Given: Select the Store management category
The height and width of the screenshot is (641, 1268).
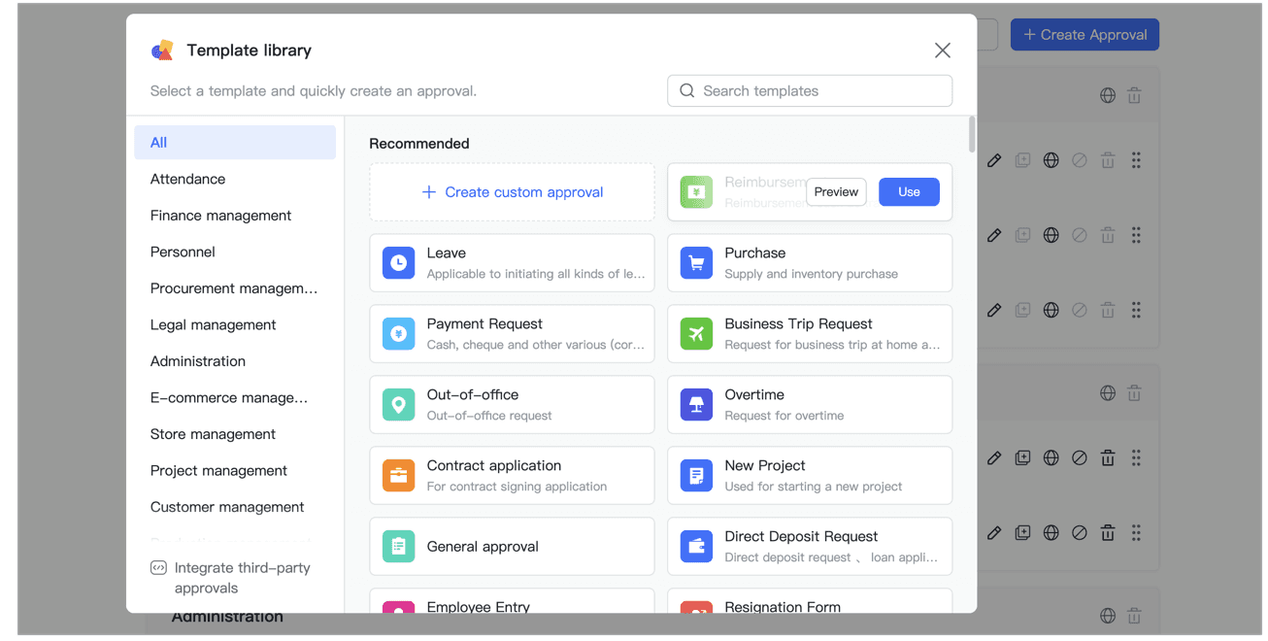Looking at the screenshot, I should pos(235,434).
